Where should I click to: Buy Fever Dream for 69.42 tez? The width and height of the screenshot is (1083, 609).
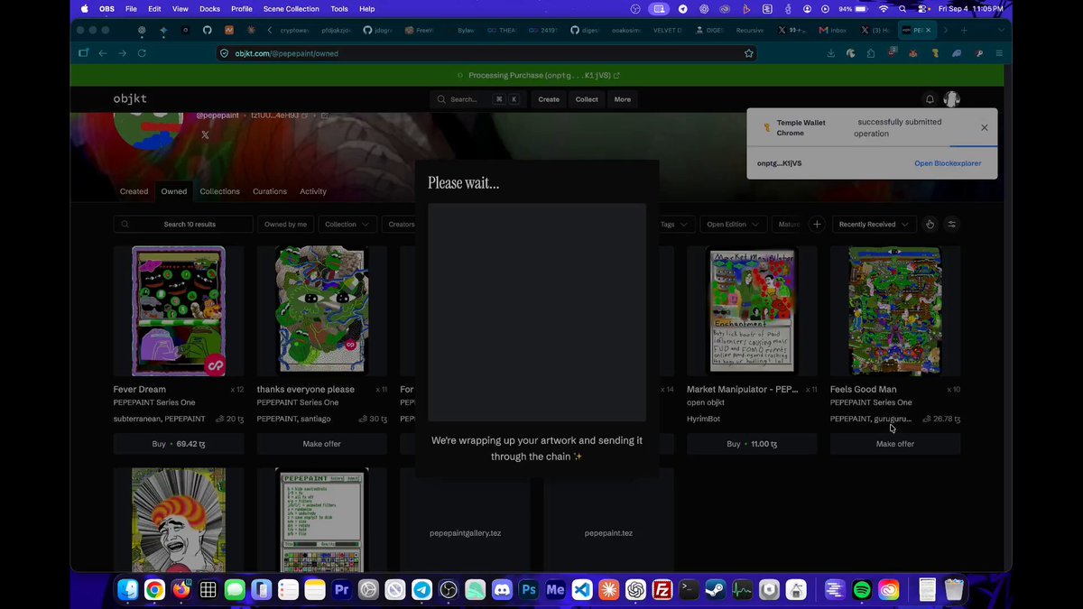(x=179, y=444)
